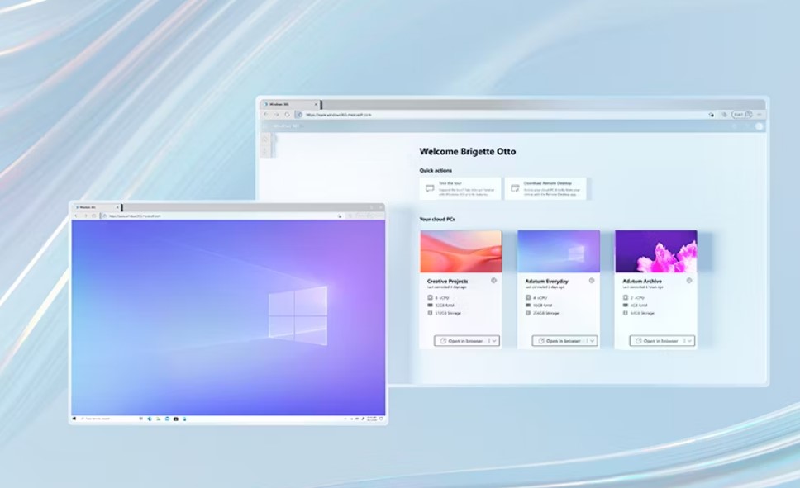The image size is (800, 488).
Task: Open settings gear on Adatum Archive card
Action: pyautogui.click(x=689, y=281)
